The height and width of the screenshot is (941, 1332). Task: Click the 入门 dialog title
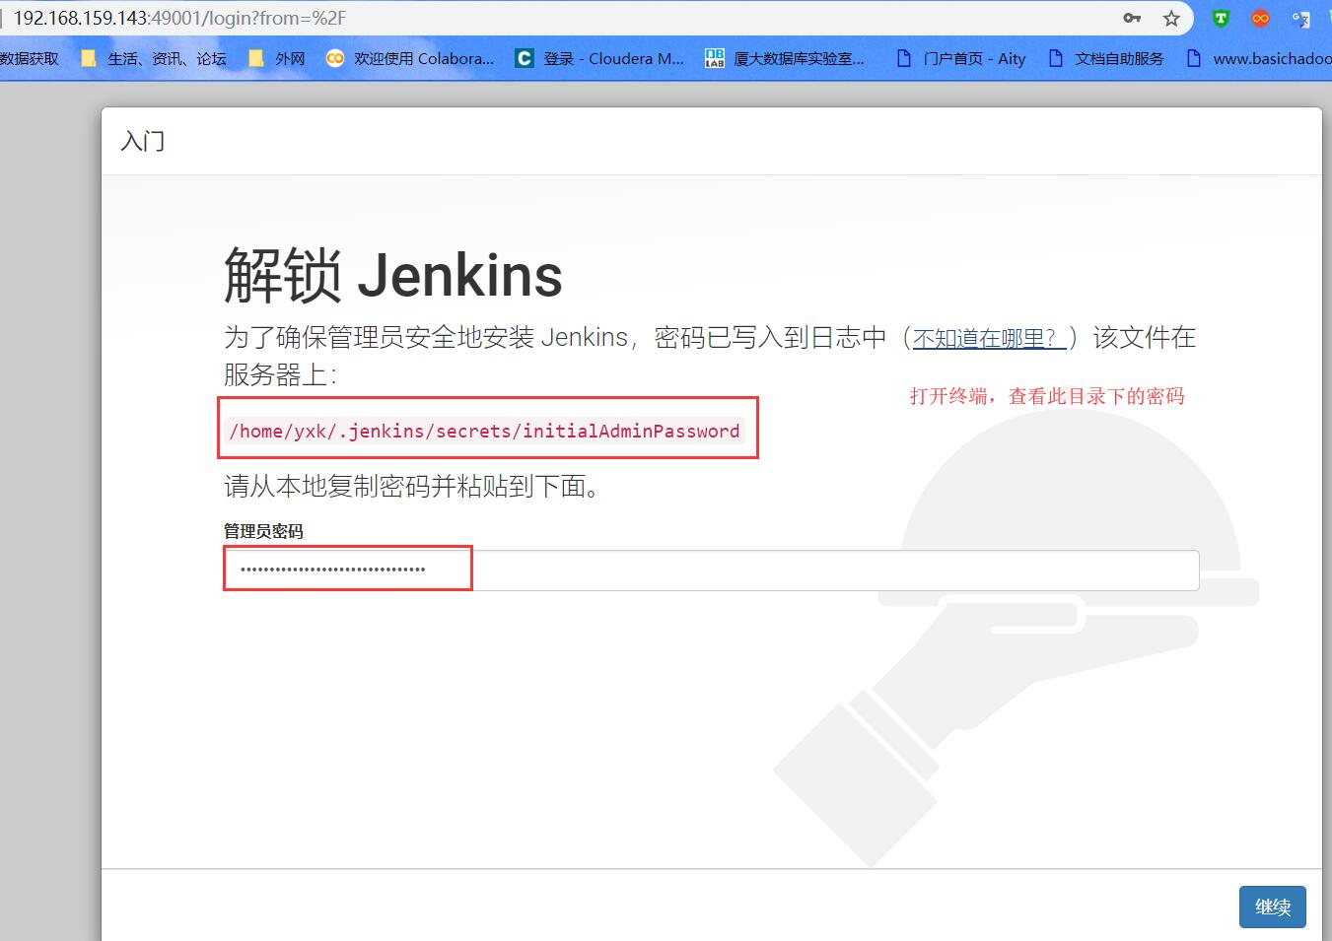click(143, 141)
